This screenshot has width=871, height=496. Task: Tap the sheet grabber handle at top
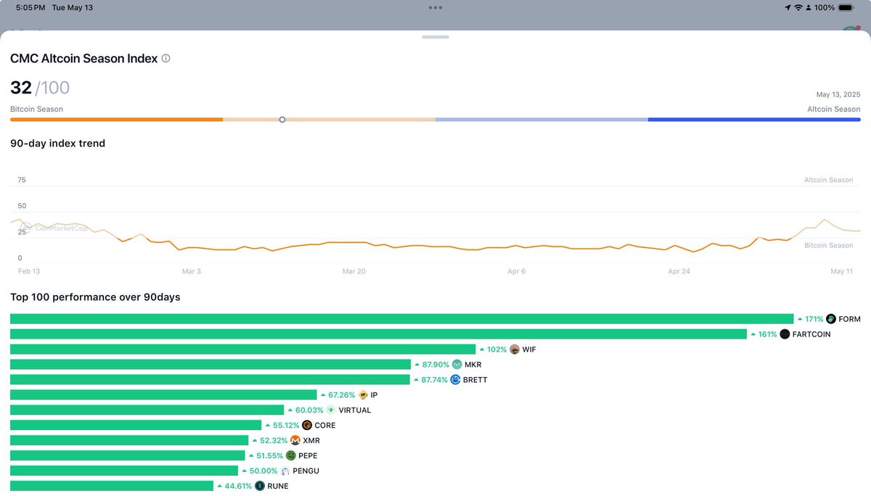[x=435, y=36]
